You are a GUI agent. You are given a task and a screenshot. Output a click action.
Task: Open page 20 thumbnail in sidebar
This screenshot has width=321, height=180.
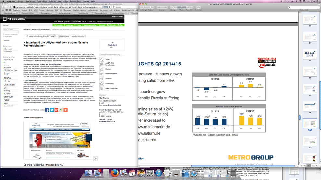pyautogui.click(x=310, y=141)
